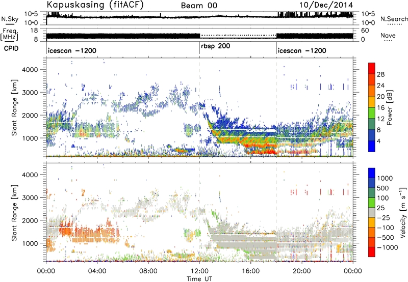Click the 'Kapuskasing (fitACF)' title text
Viewport: 408px width, 282px height.
click(x=95, y=5)
